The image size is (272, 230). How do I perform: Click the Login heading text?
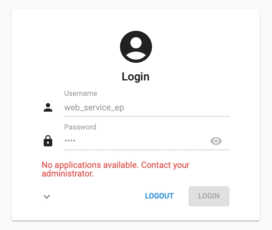[x=136, y=76]
